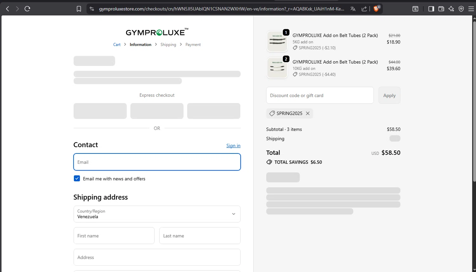This screenshot has width=476, height=272.
Task: Focus the First name field
Action: (x=114, y=236)
